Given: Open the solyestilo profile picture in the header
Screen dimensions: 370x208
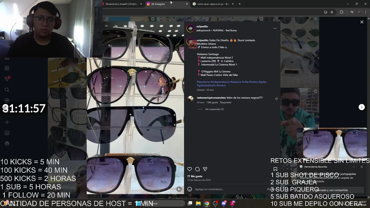Looking at the screenshot, I should click(190, 28).
